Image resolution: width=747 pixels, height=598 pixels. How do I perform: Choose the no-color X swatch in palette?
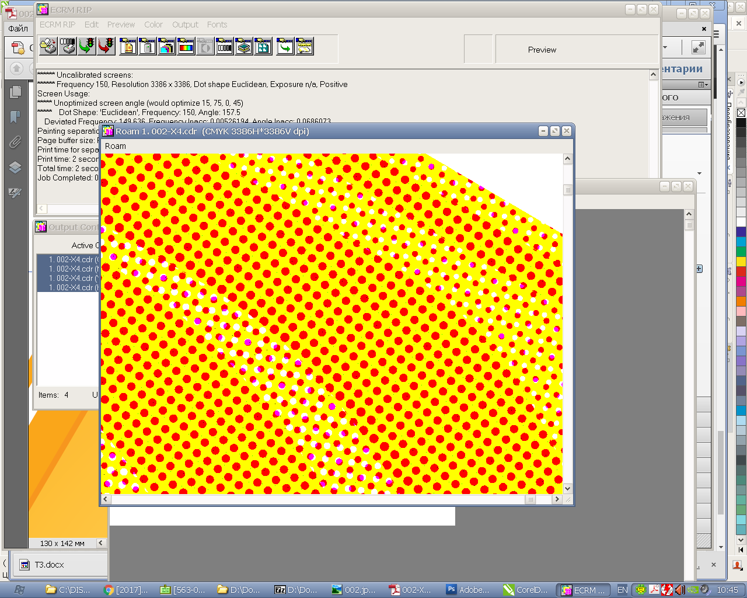pos(741,113)
